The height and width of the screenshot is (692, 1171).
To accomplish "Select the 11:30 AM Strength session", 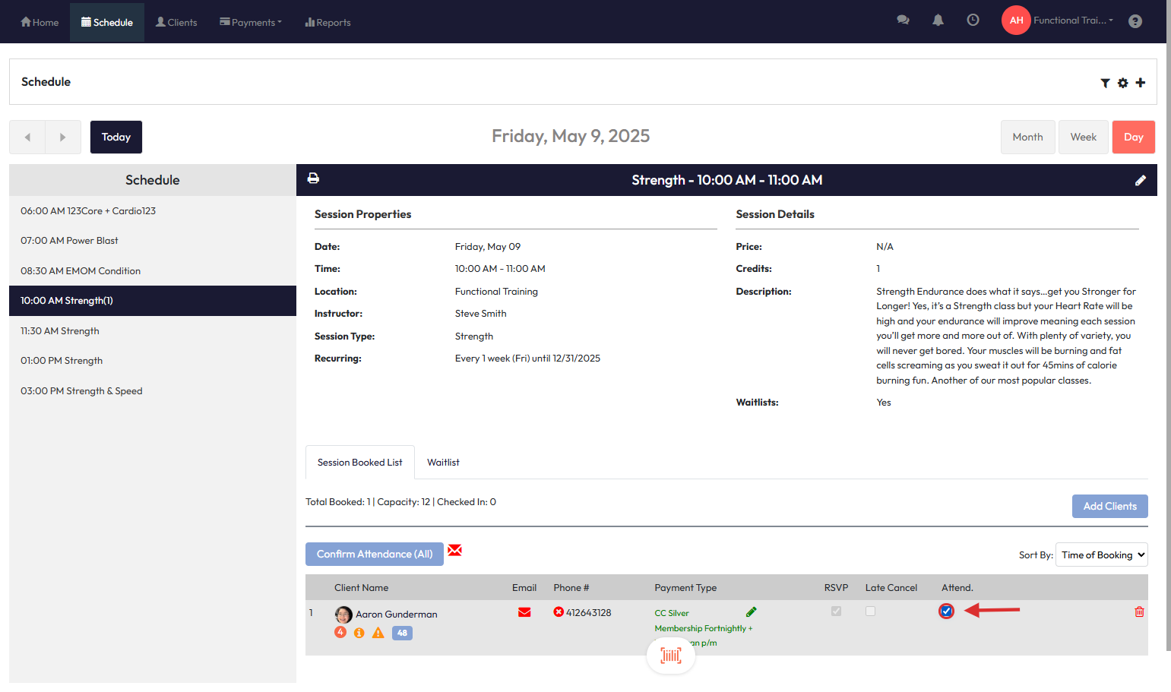I will click(60, 331).
